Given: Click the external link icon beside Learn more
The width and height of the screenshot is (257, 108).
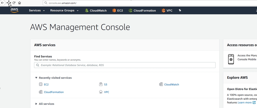Looking at the screenshot, I should (x=254, y=102).
